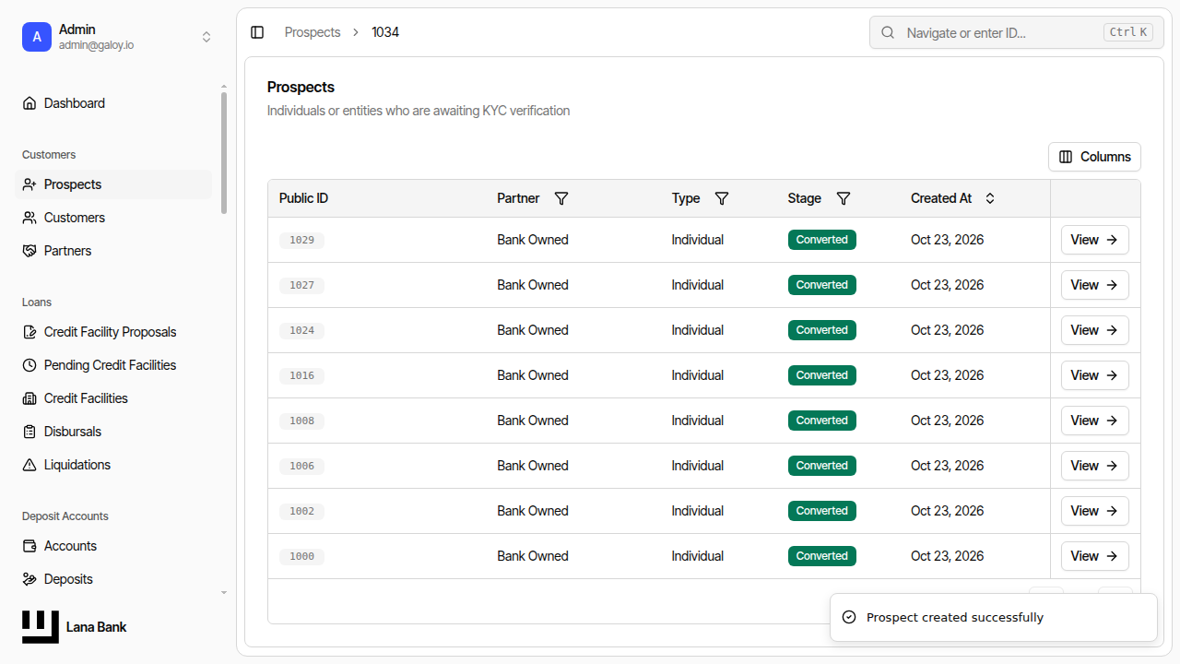This screenshot has width=1180, height=664.
Task: Click the Partner column filter icon
Action: click(x=561, y=198)
